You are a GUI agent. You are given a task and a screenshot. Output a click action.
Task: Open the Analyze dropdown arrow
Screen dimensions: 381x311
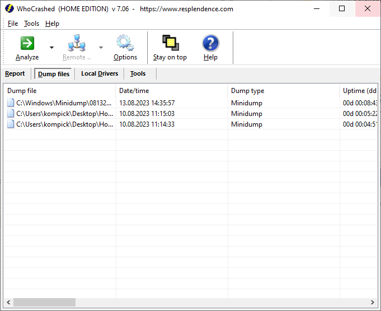point(51,48)
